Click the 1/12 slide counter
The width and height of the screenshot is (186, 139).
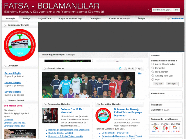pos(138,69)
